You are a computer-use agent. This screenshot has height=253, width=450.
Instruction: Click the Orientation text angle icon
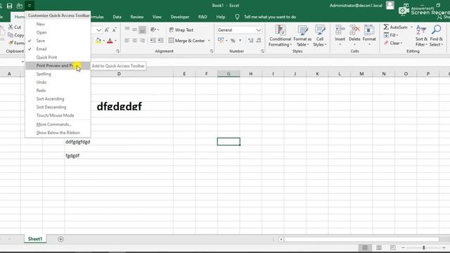[x=153, y=30]
